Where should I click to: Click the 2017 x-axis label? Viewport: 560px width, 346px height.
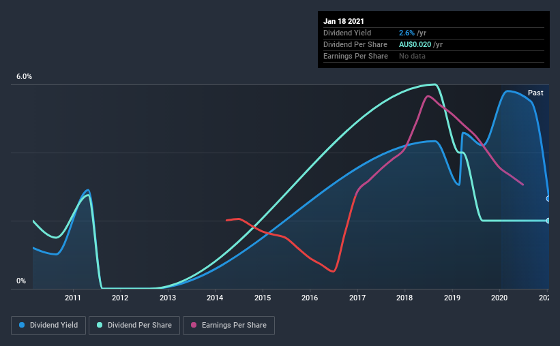pyautogui.click(x=357, y=298)
